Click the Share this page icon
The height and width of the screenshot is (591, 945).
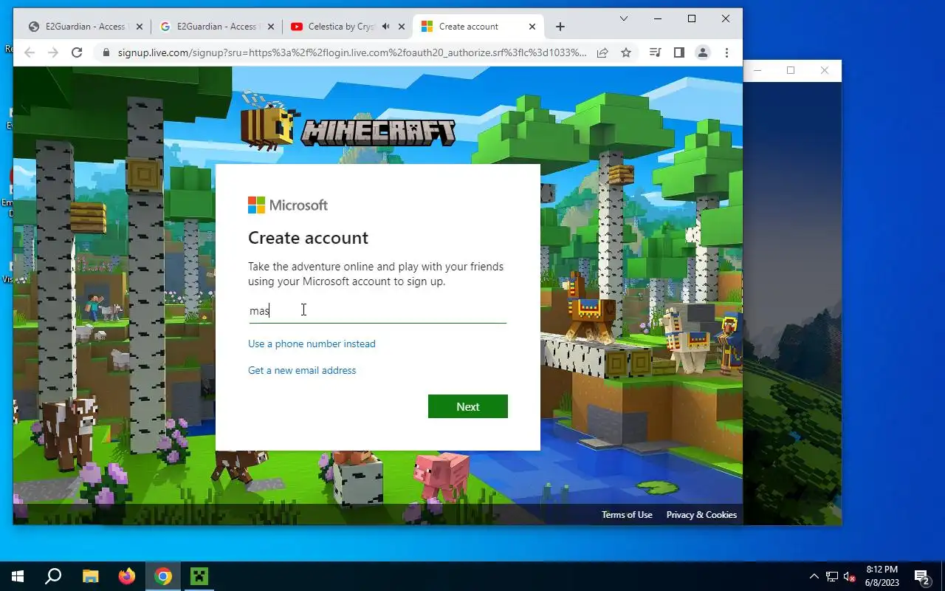click(602, 52)
